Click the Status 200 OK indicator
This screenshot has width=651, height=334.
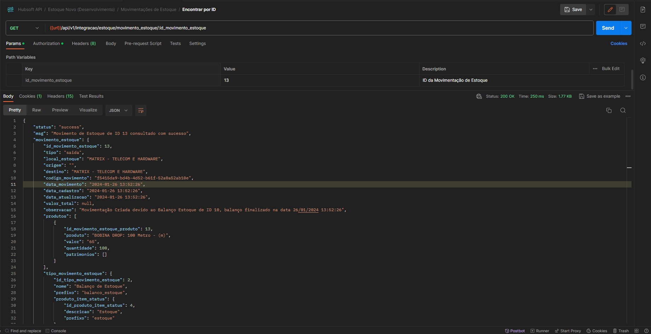click(x=500, y=96)
